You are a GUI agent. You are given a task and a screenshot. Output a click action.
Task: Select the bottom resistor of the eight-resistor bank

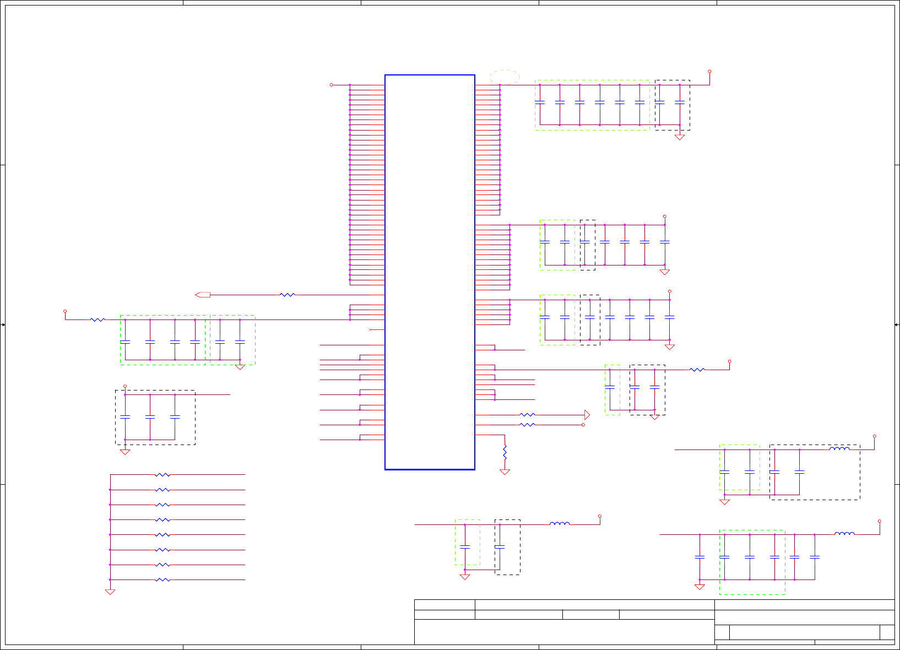[x=162, y=579]
